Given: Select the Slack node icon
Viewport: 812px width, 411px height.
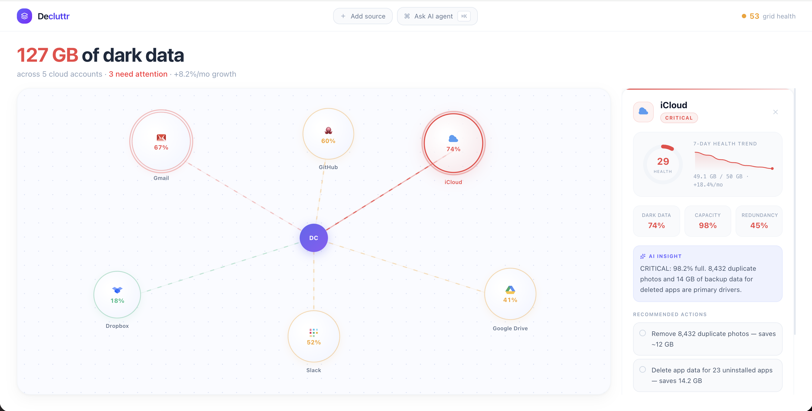Looking at the screenshot, I should (313, 332).
